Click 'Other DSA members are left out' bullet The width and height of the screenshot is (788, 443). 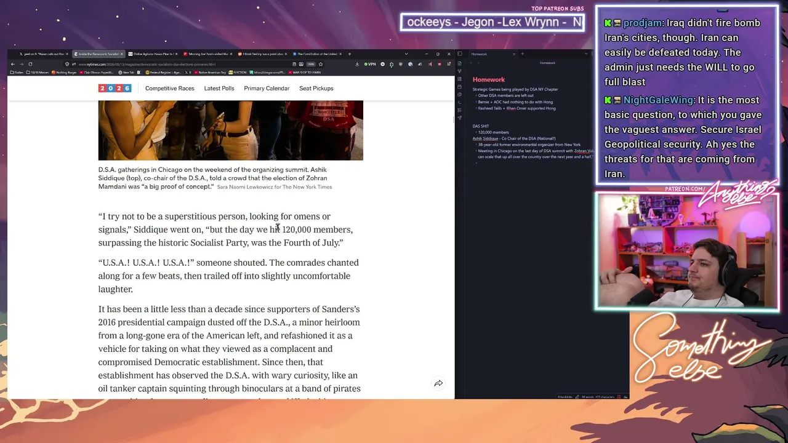coord(506,96)
